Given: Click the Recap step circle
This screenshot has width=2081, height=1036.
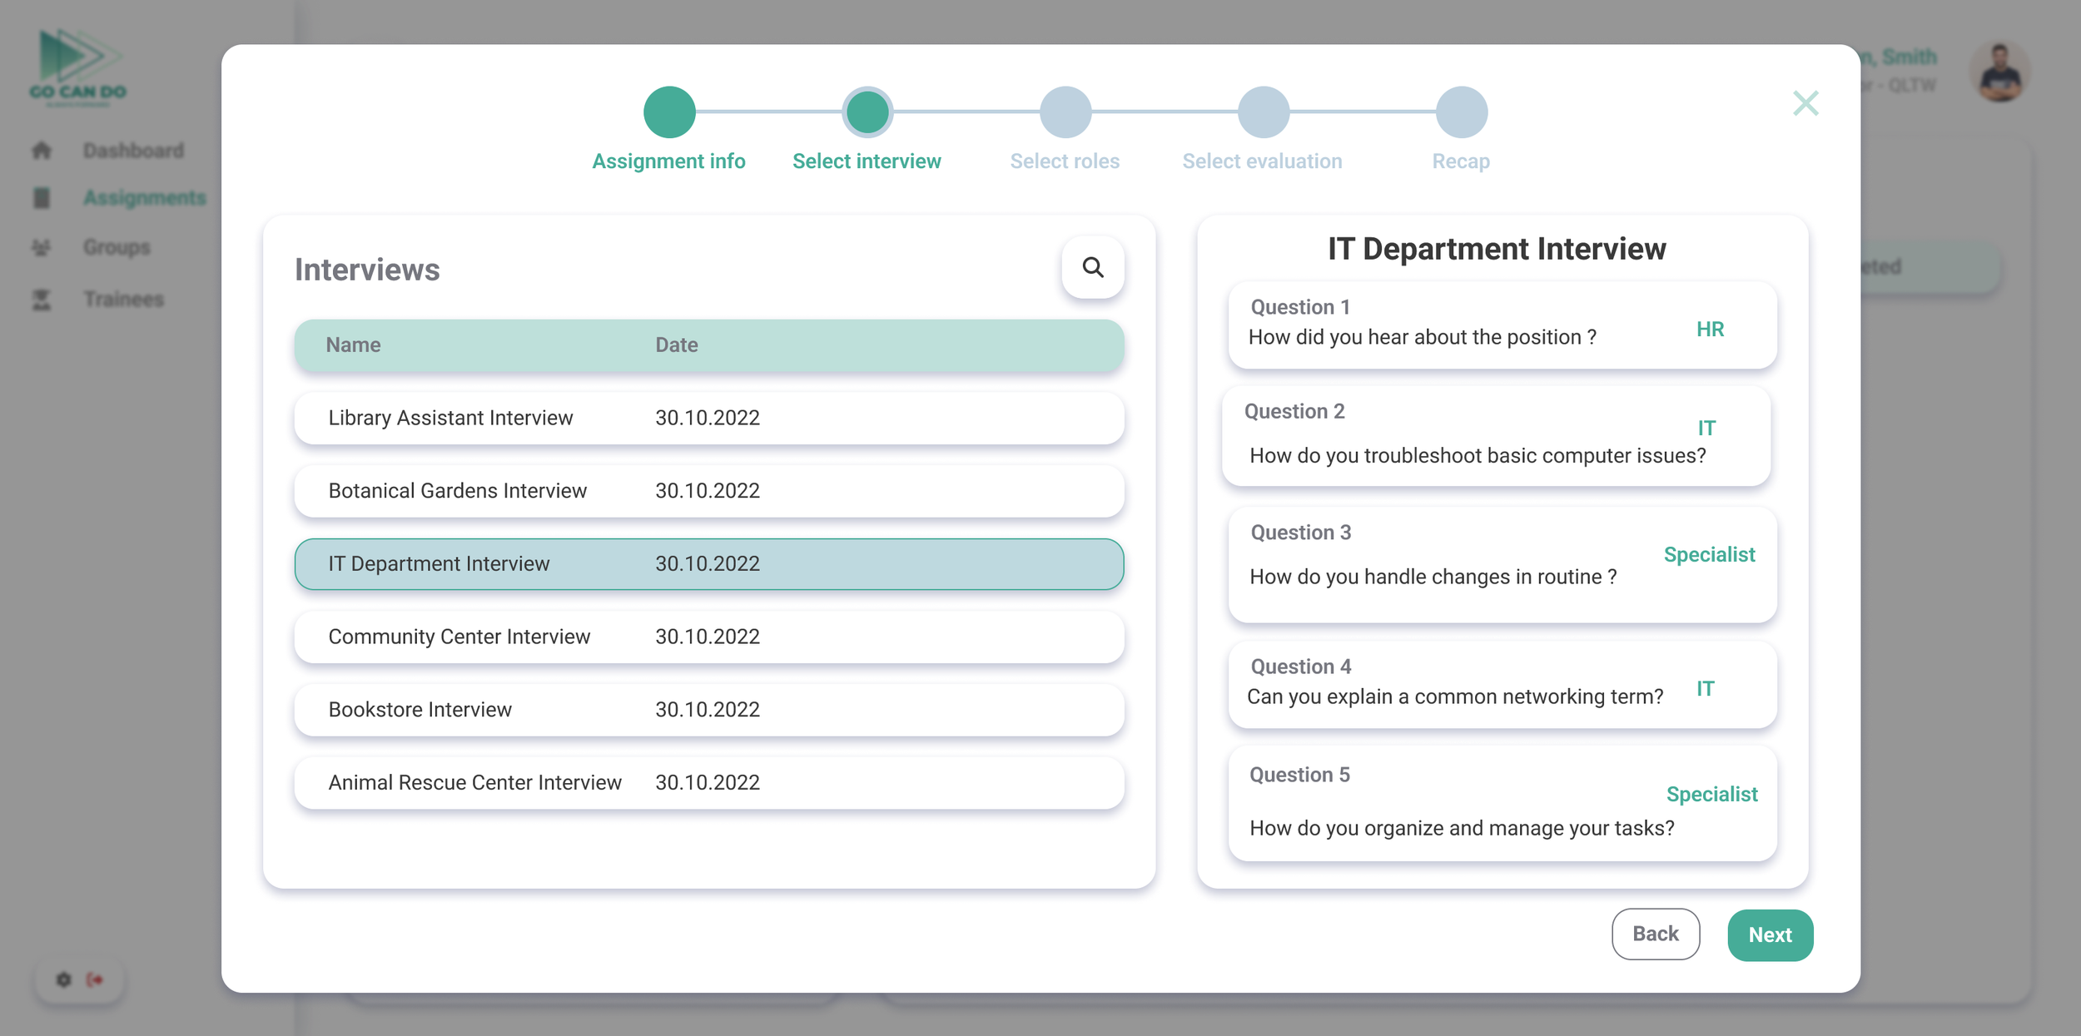Looking at the screenshot, I should [x=1461, y=112].
